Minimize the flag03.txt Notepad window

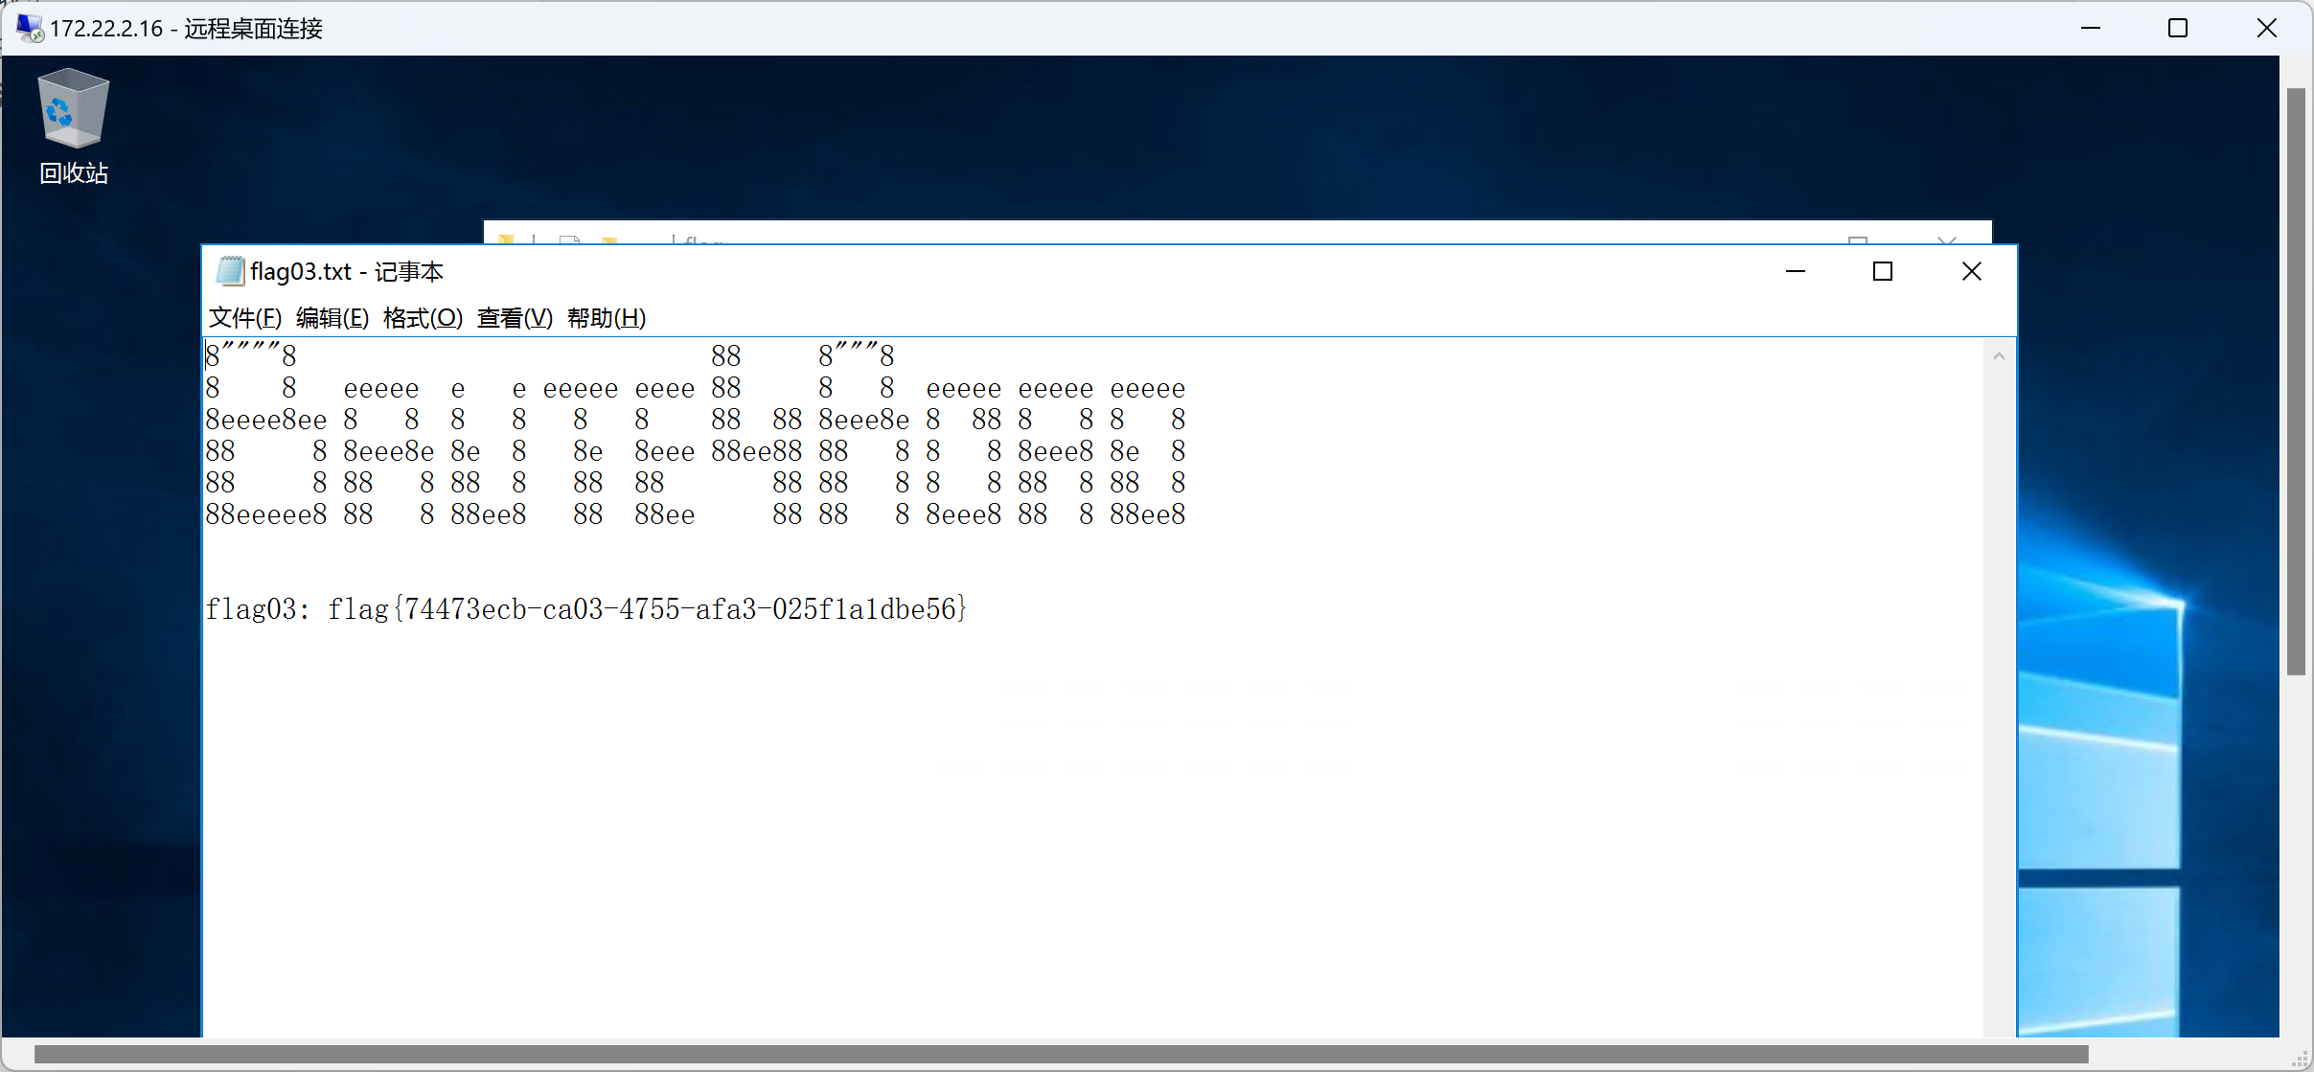[1796, 271]
